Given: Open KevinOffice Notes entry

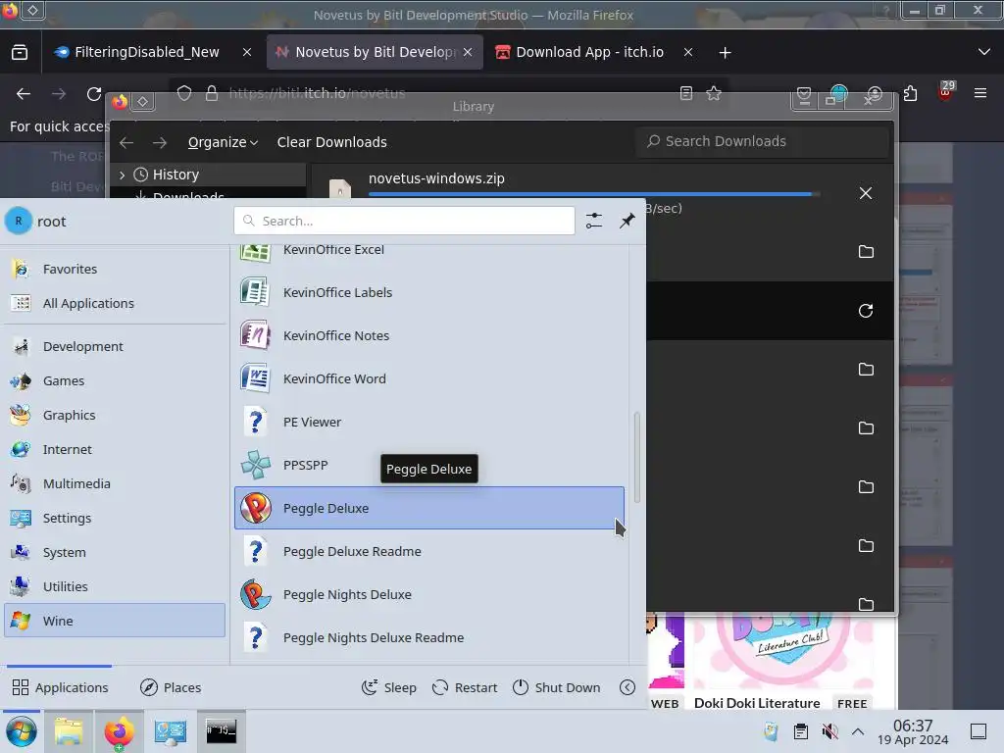Looking at the screenshot, I should (429, 335).
